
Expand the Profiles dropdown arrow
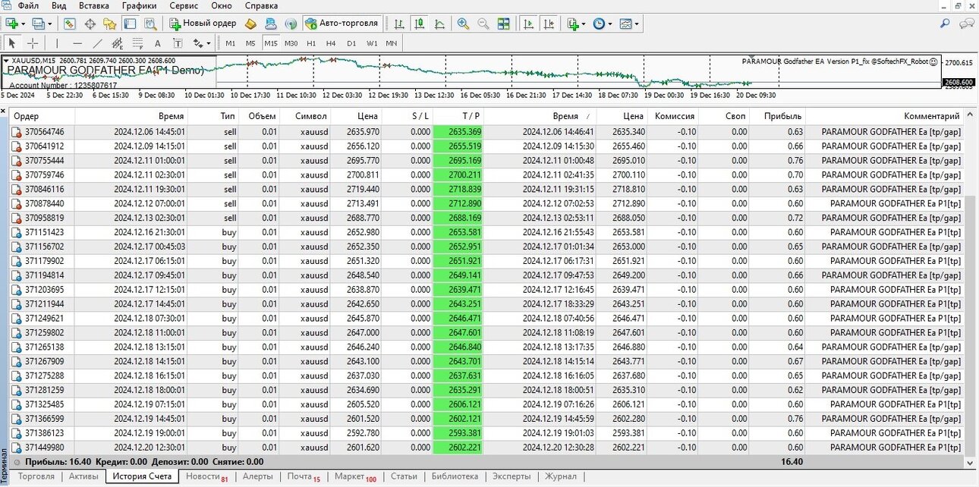tap(49, 24)
